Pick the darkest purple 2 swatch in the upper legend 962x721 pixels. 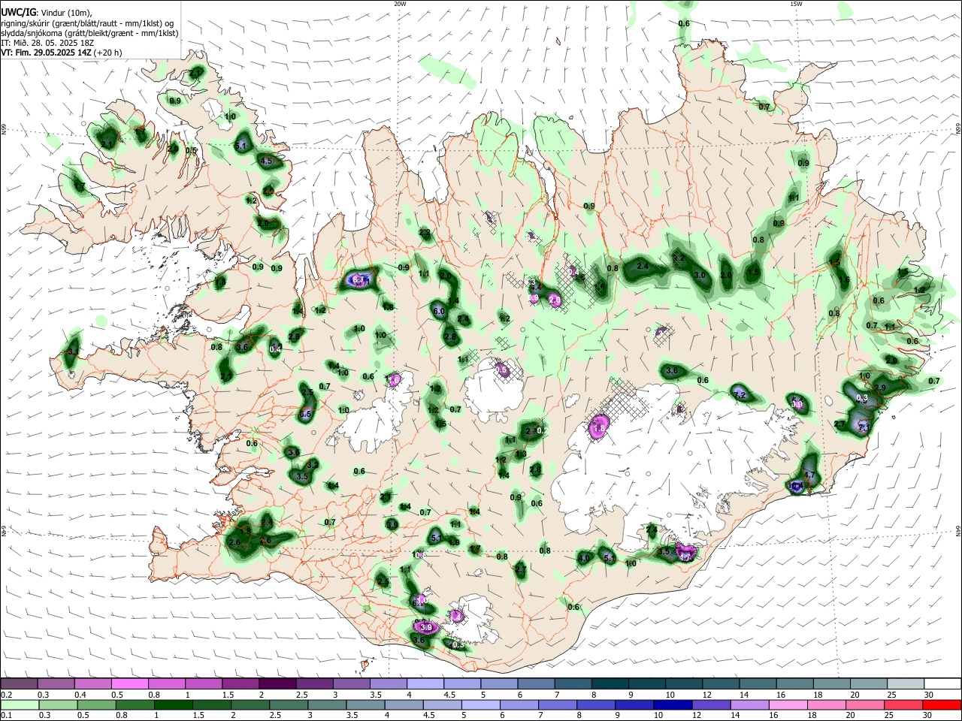tap(277, 683)
